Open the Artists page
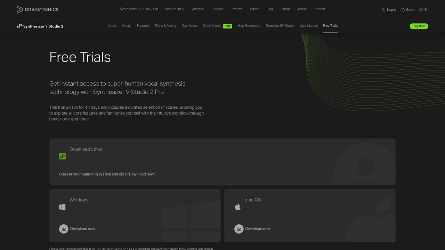445x250 pixels. [x=254, y=9]
